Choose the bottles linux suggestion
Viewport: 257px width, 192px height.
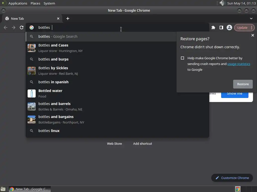click(117, 130)
